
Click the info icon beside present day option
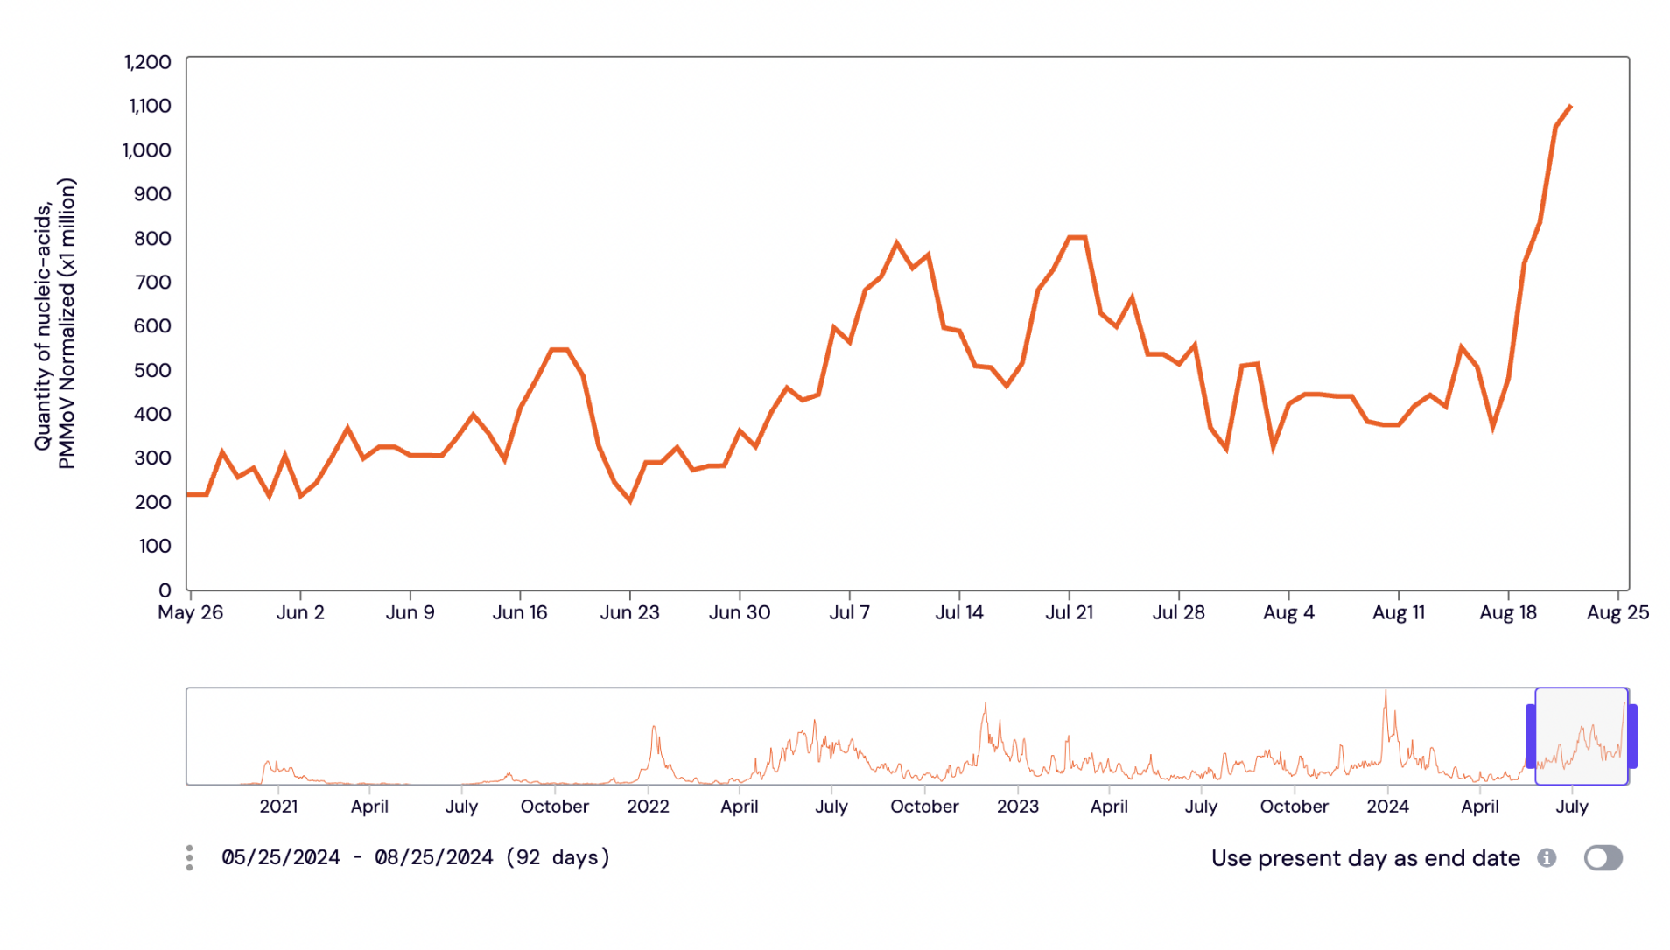coord(1547,858)
